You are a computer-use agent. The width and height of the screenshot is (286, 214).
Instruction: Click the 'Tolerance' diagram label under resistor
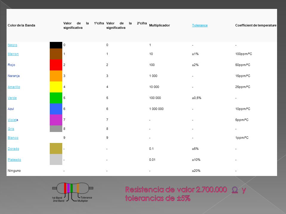pos(86,198)
